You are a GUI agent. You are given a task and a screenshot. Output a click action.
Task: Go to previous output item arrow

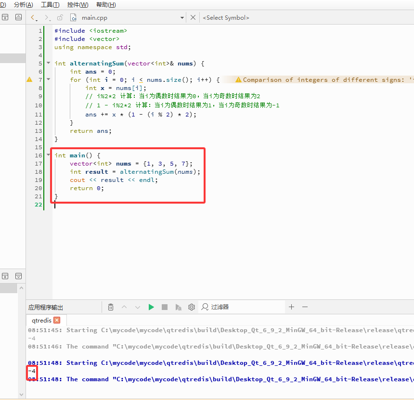point(124,307)
